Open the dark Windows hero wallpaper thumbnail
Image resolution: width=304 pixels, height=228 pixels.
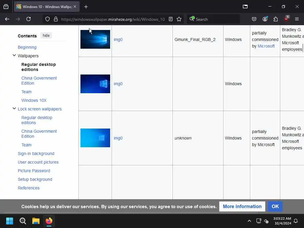click(95, 39)
